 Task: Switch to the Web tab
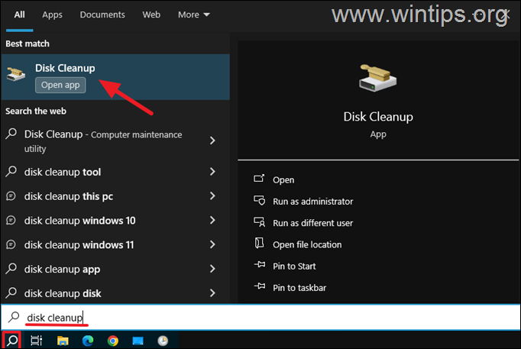pyautogui.click(x=151, y=15)
